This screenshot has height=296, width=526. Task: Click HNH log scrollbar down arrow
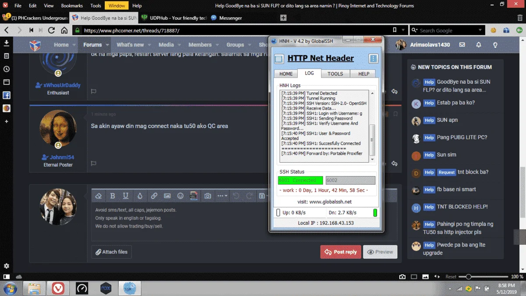point(373,159)
